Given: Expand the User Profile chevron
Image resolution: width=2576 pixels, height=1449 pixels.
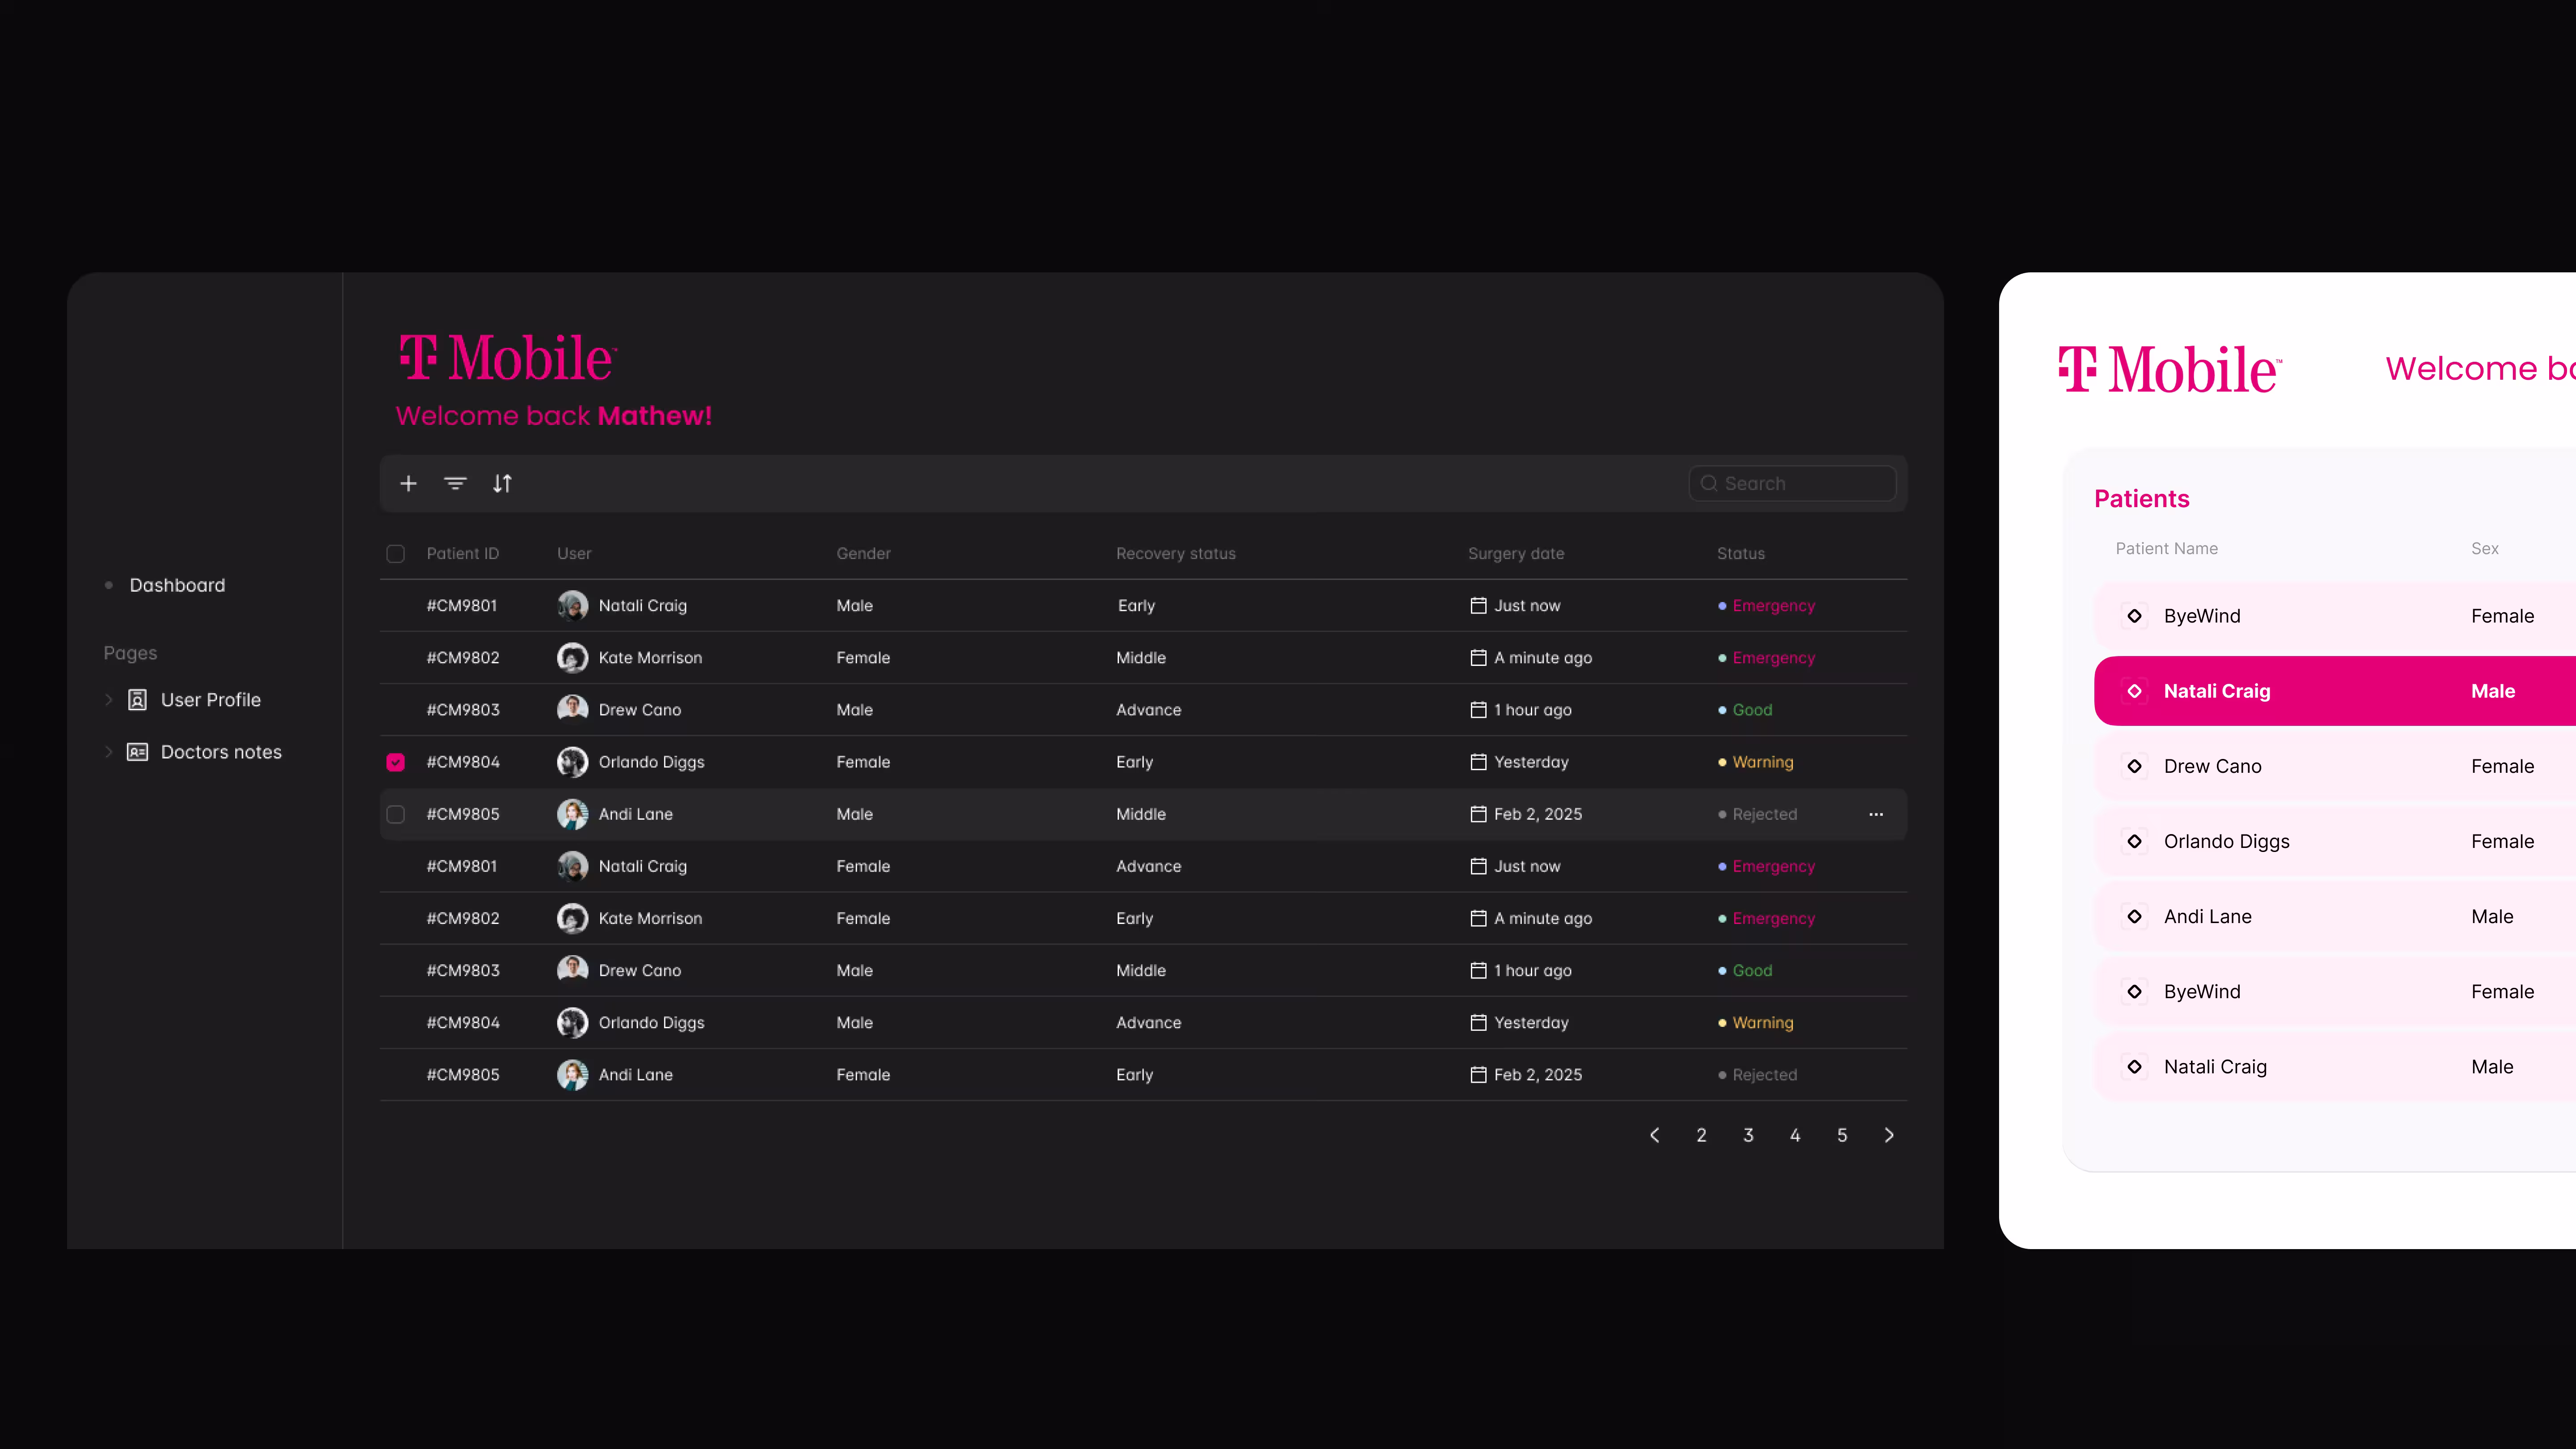Looking at the screenshot, I should pos(109,700).
